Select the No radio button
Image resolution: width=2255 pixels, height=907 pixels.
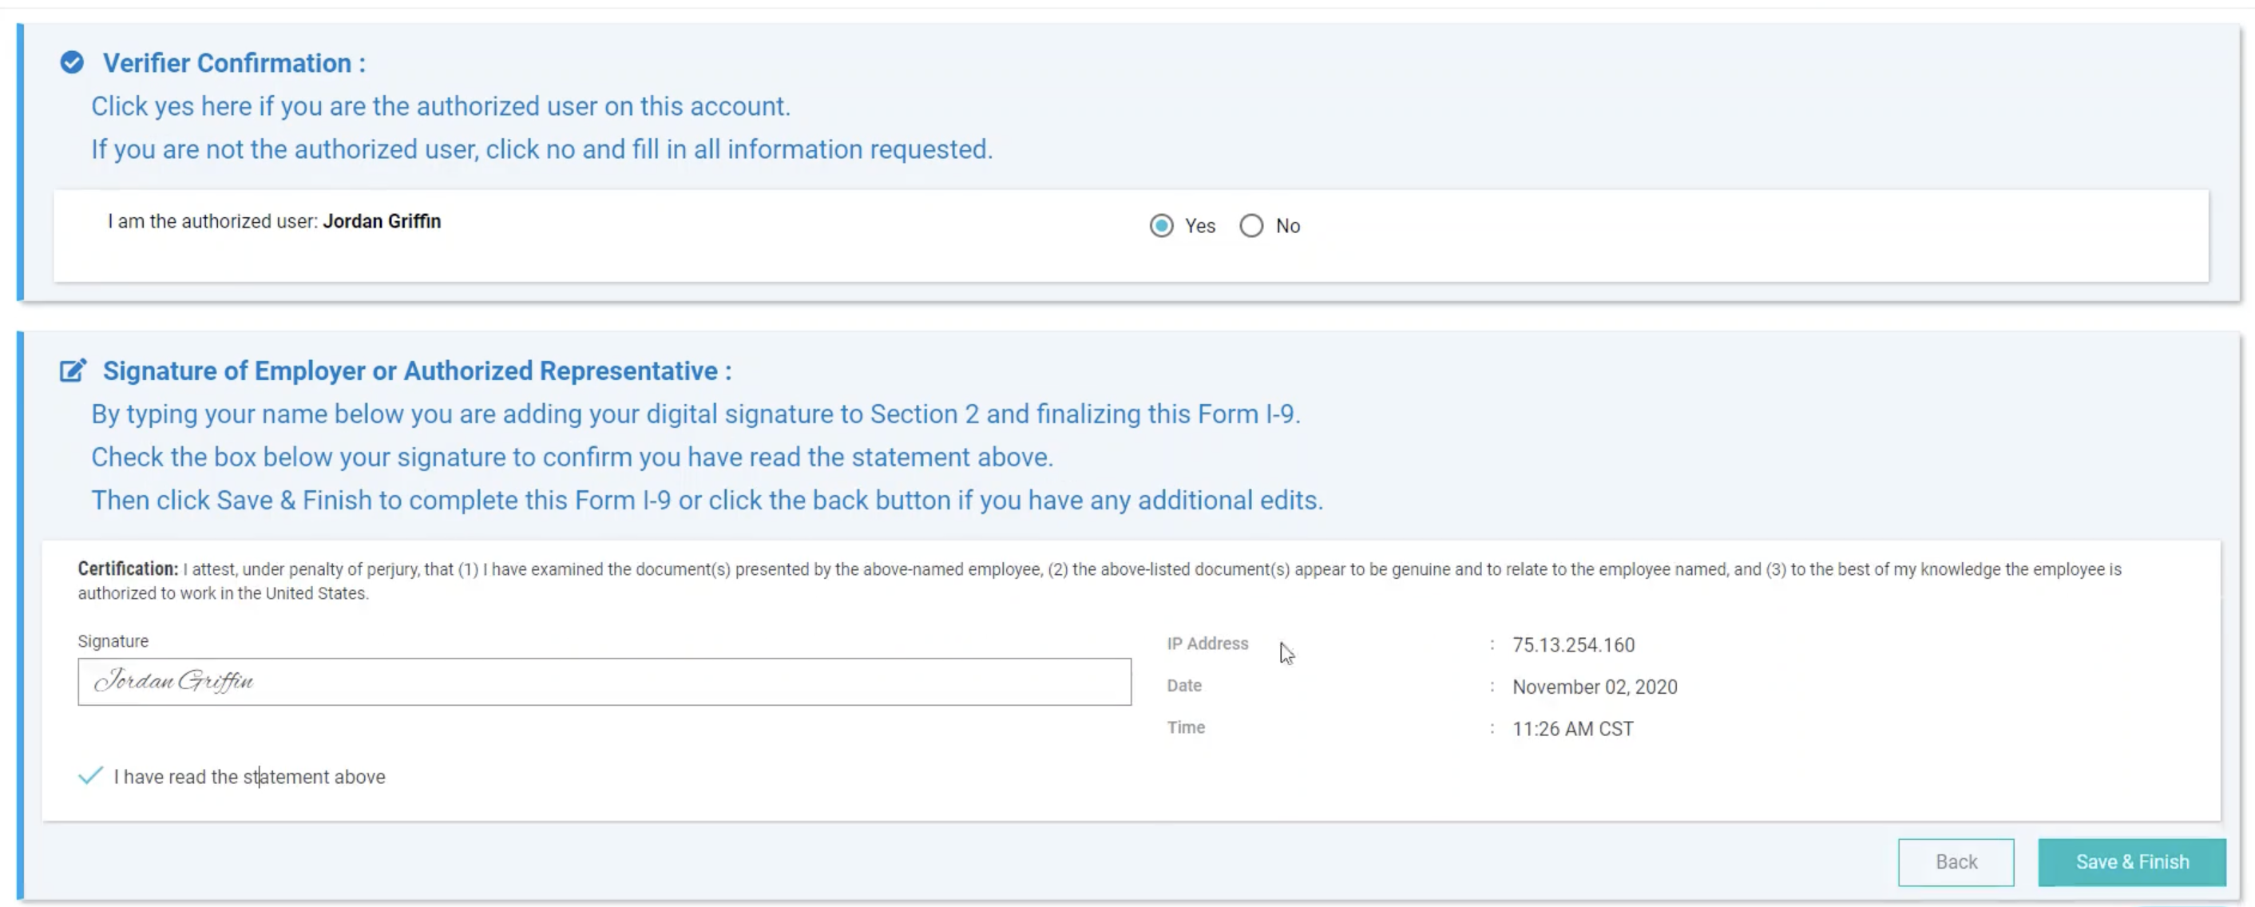[x=1251, y=226]
